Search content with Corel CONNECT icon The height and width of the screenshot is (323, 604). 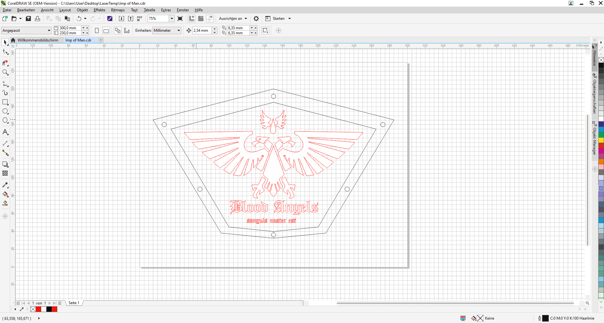[x=110, y=19]
